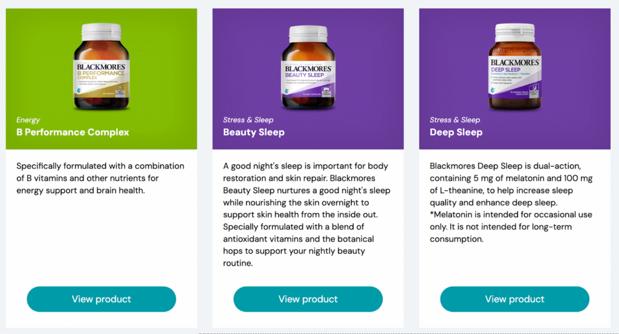
Task: Select the Energy category label
Action: tap(28, 120)
